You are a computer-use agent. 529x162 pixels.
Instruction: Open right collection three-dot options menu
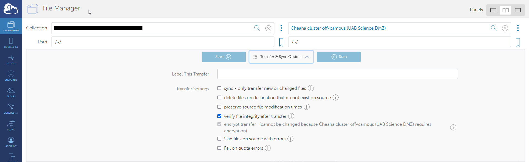tap(518, 28)
